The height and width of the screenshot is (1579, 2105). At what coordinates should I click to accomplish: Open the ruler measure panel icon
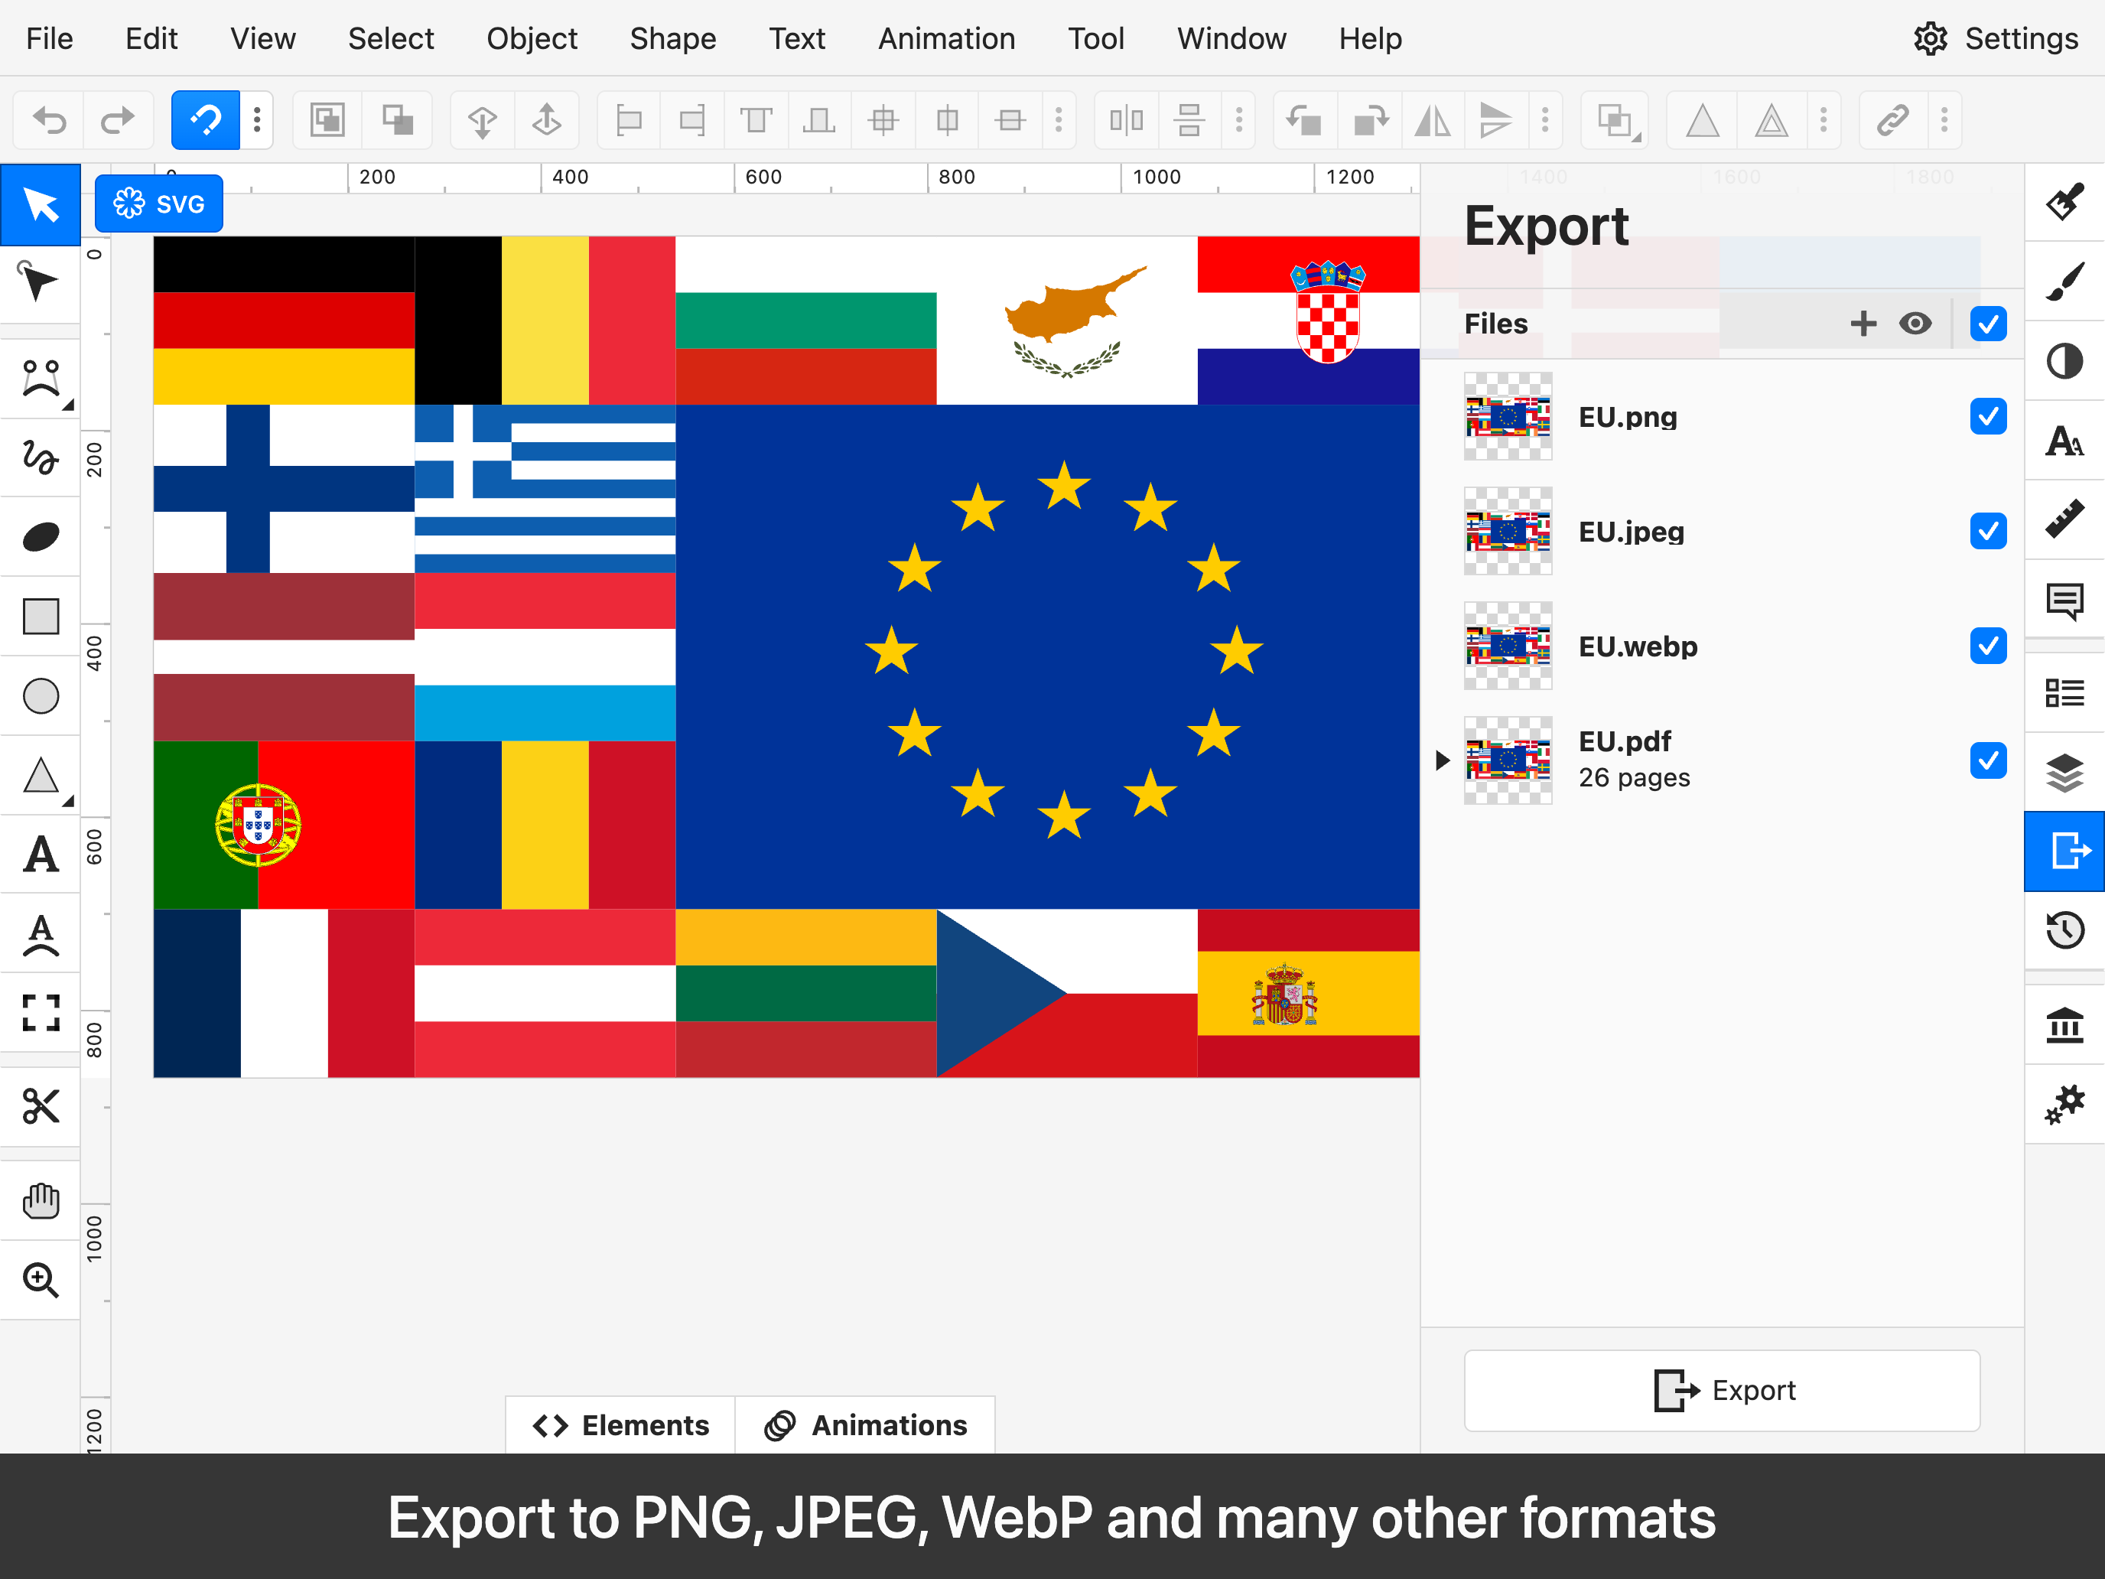tap(2064, 519)
